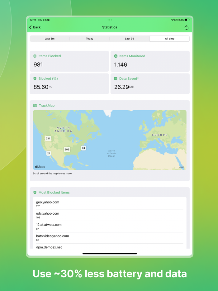Open the udc.yahoo.com row
Viewport: 218px width, 291px height.
coord(110,216)
